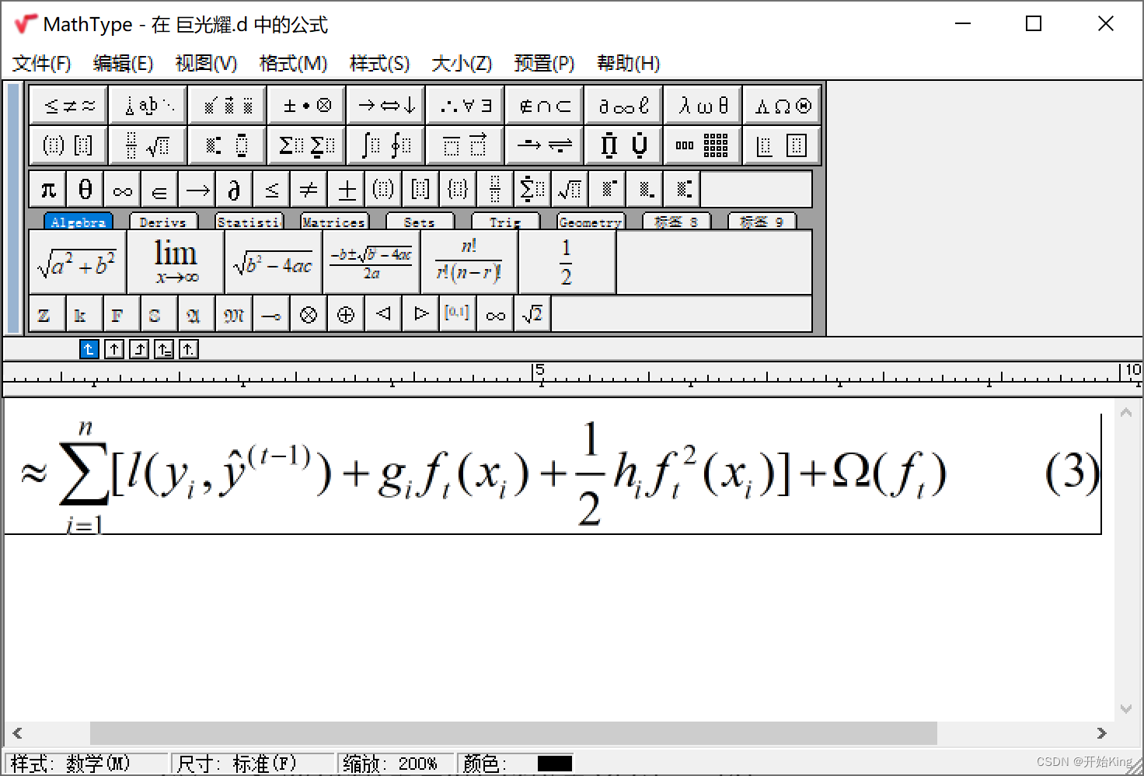Enable align-at-equals for equation lines
The image size is (1144, 776).
click(164, 349)
